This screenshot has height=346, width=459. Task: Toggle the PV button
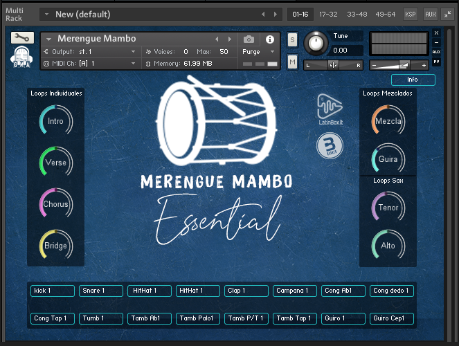coord(436,62)
